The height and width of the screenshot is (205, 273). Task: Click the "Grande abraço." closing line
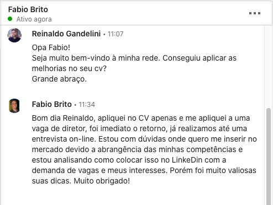tap(59, 79)
